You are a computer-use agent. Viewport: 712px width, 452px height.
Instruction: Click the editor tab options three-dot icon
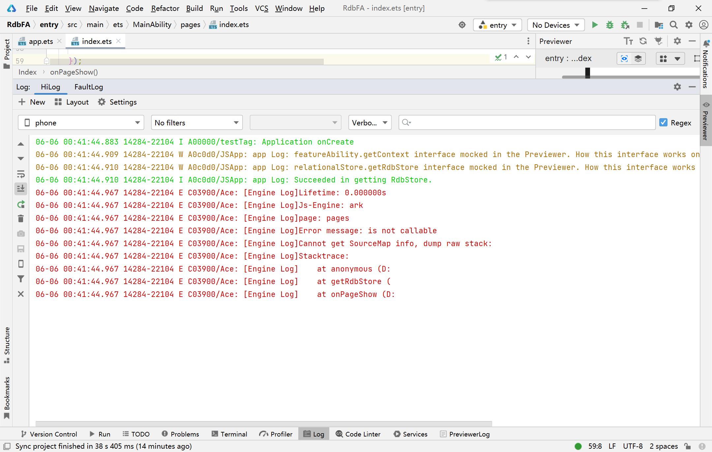[x=528, y=41]
